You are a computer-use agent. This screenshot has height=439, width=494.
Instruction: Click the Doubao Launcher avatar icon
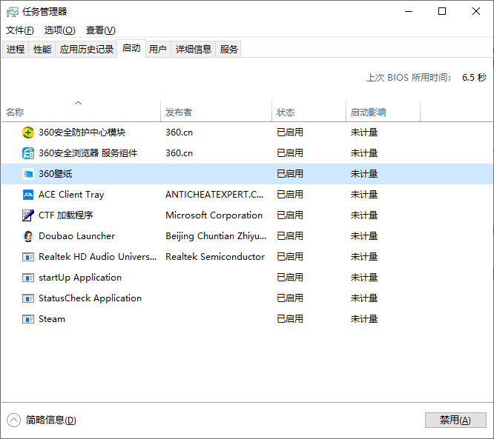[28, 236]
